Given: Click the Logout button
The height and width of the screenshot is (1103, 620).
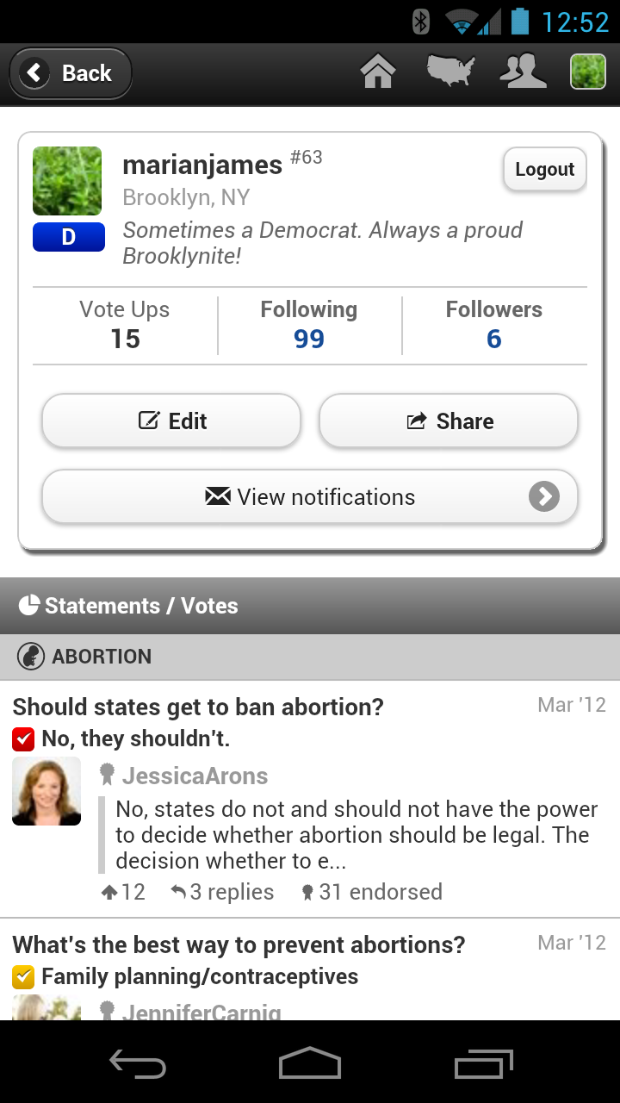Looking at the screenshot, I should 544,170.
